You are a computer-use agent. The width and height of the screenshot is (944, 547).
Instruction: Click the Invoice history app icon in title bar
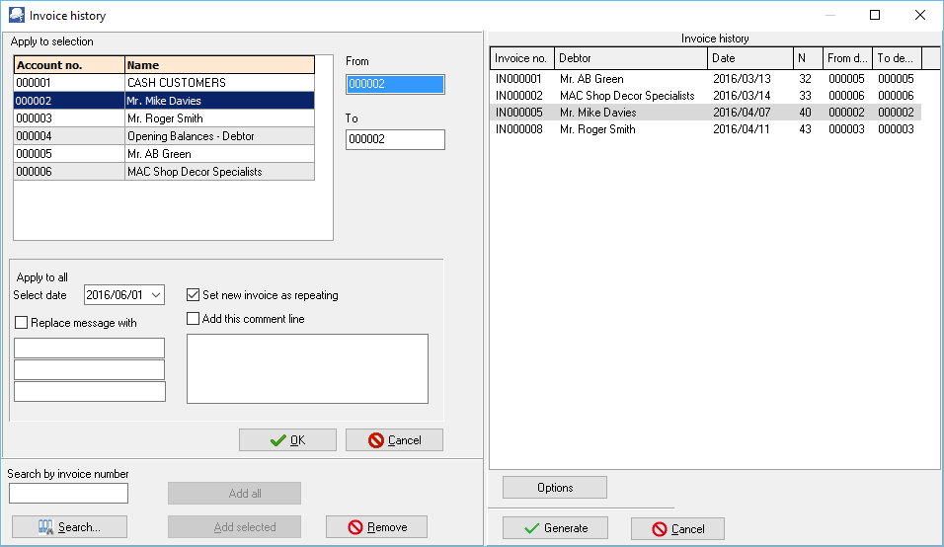tap(16, 16)
